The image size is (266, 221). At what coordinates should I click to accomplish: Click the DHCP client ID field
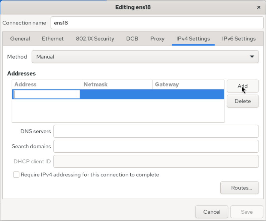156,161
